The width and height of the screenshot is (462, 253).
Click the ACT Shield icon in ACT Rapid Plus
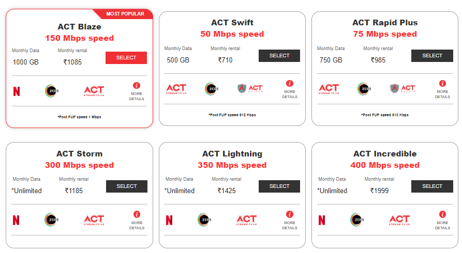pyautogui.click(x=403, y=89)
